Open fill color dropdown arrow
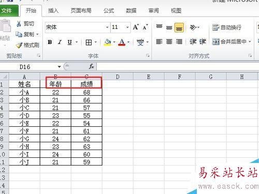 point(114,42)
